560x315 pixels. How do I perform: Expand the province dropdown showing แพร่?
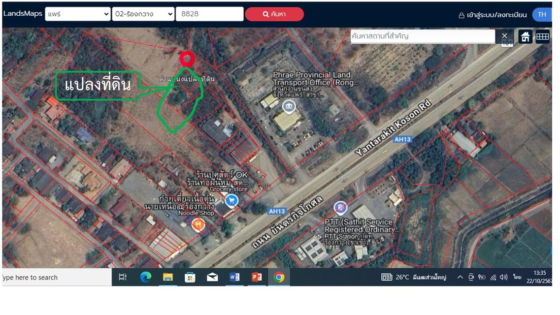coord(77,14)
